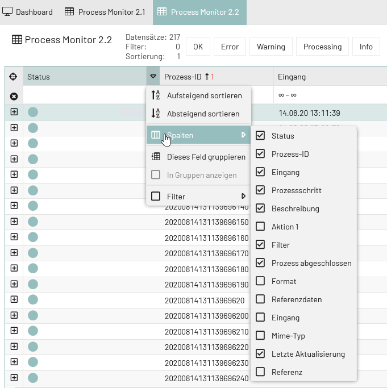Click the Info status filter button
Screen dimensions: 387x388
coord(366,47)
